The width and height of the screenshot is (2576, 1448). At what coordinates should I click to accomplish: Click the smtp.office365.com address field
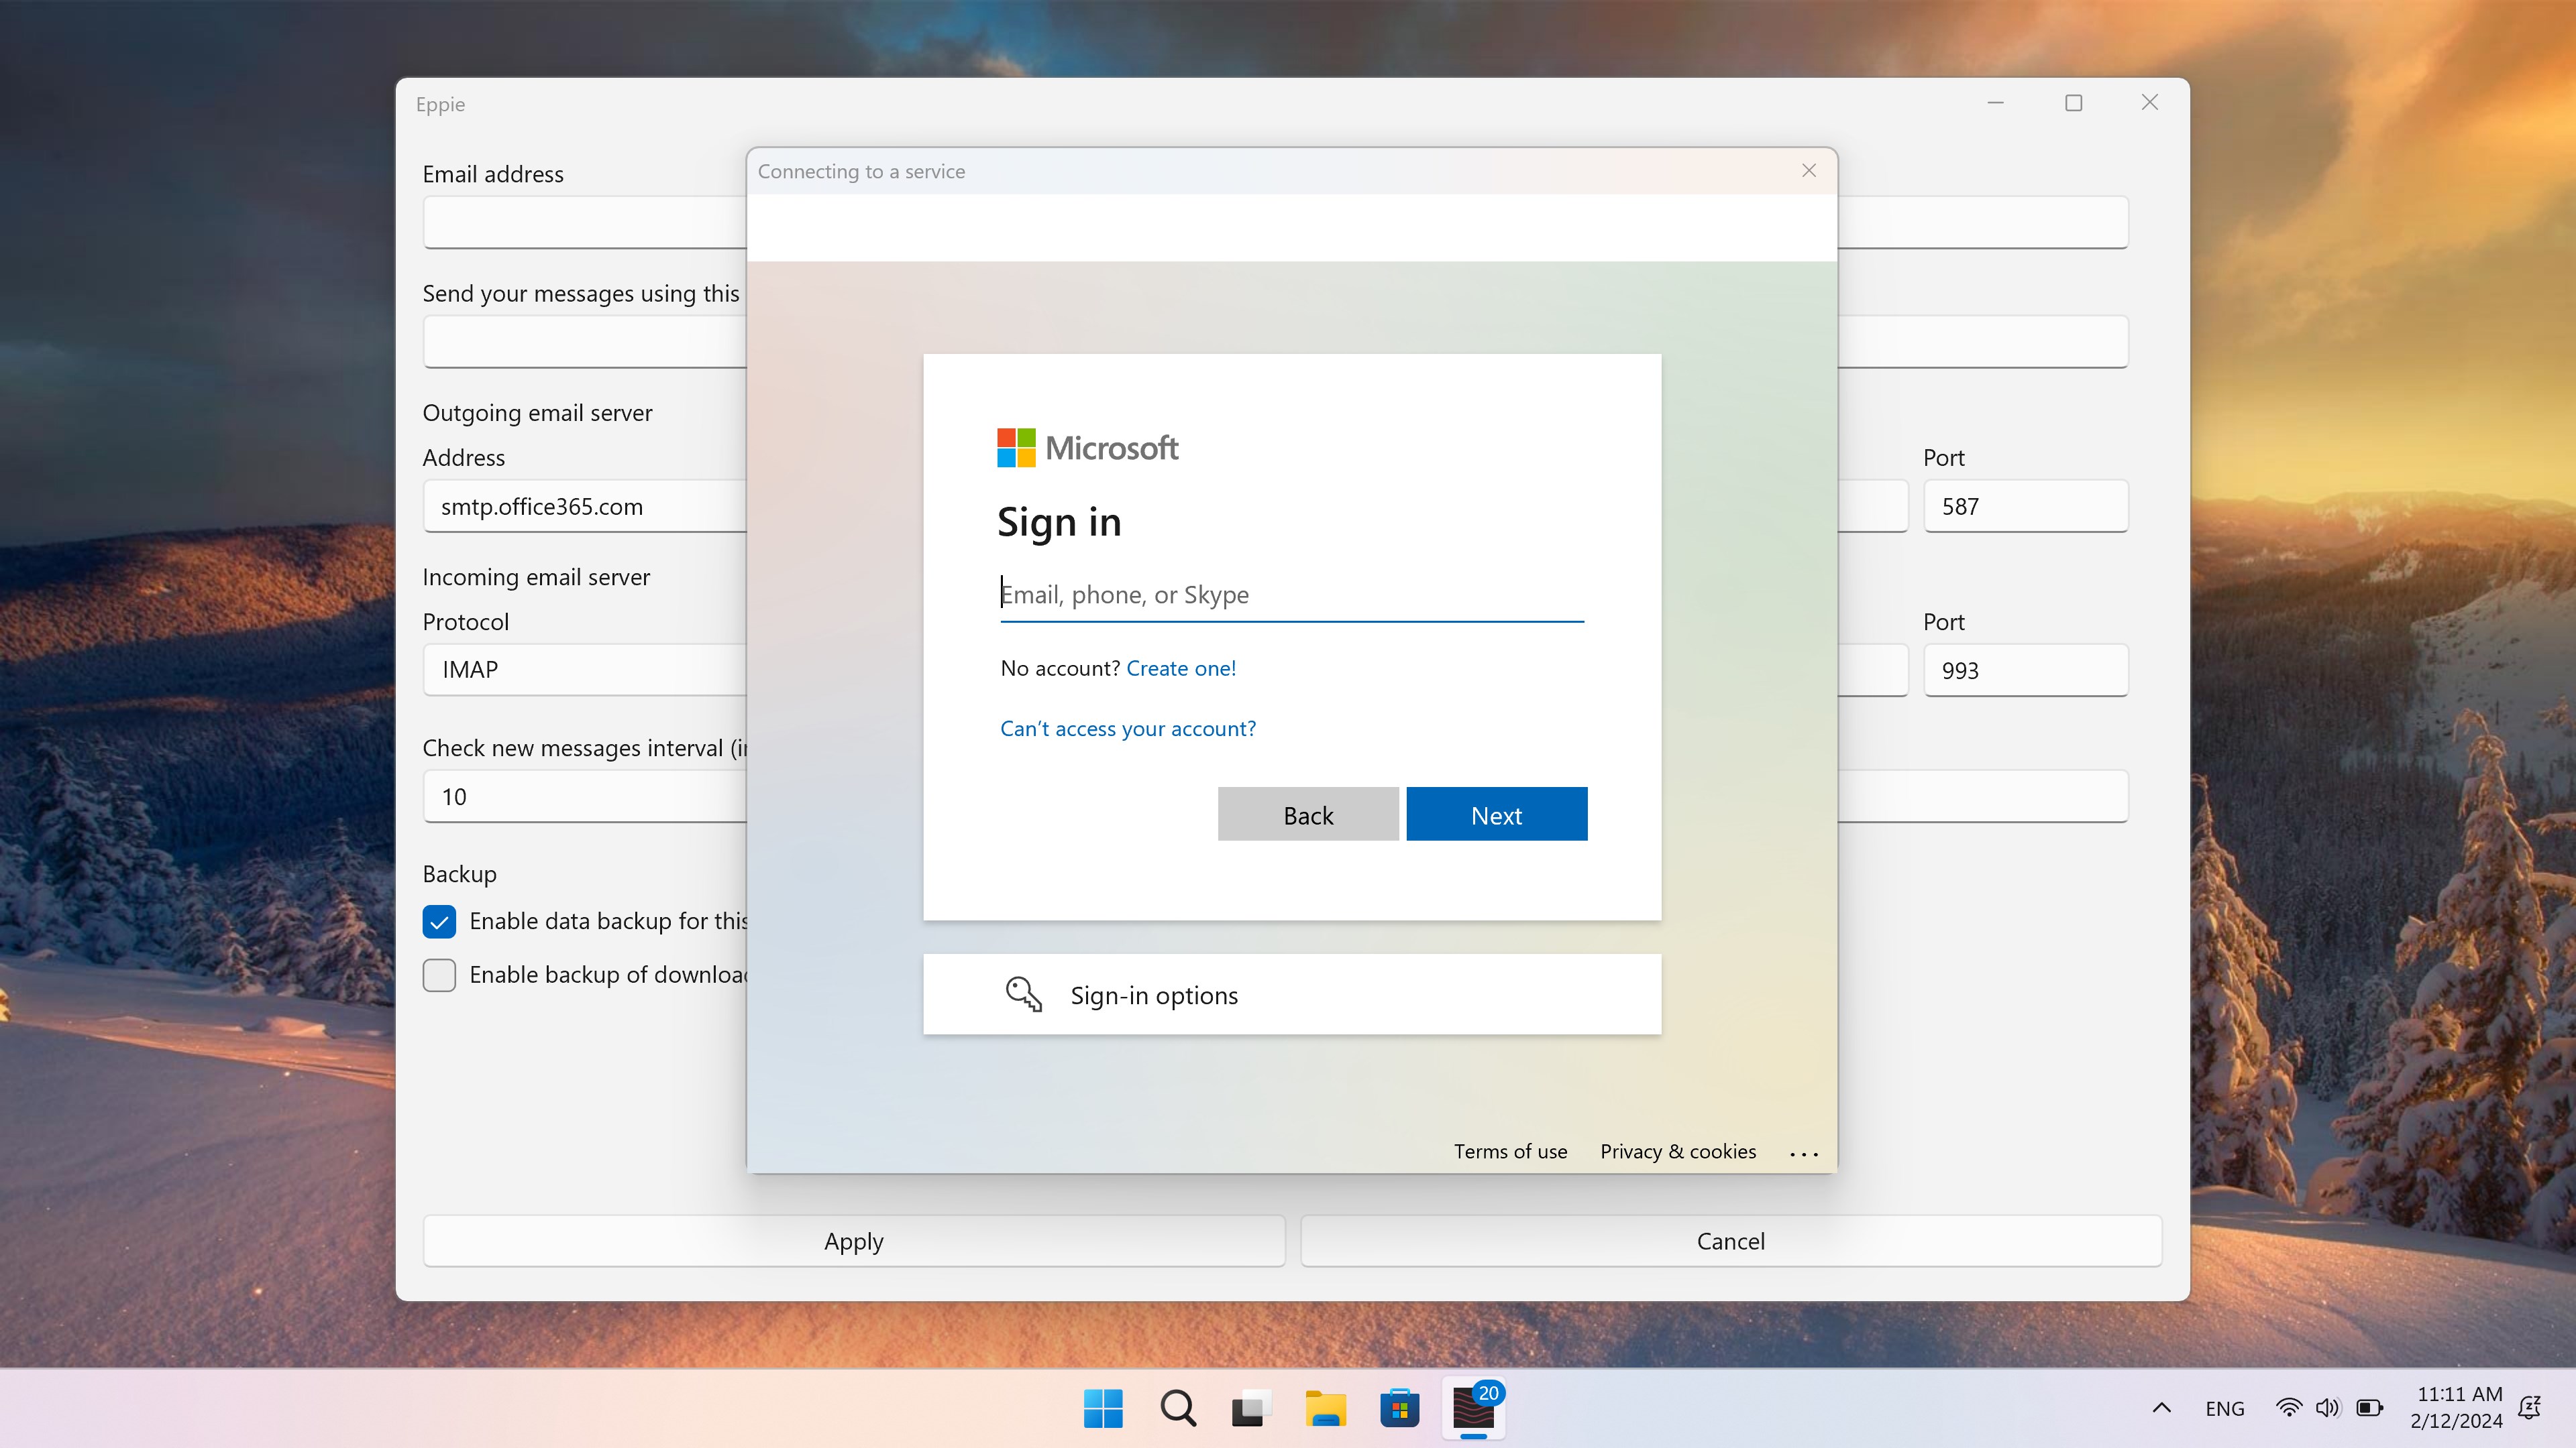pos(584,507)
